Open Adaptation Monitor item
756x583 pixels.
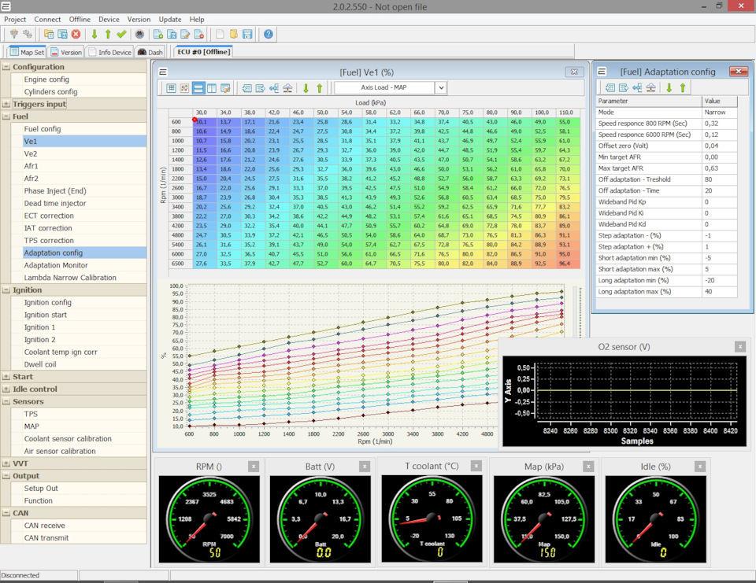(x=56, y=265)
